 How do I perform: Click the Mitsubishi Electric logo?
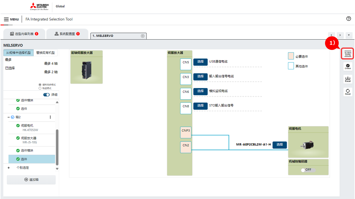39,7
